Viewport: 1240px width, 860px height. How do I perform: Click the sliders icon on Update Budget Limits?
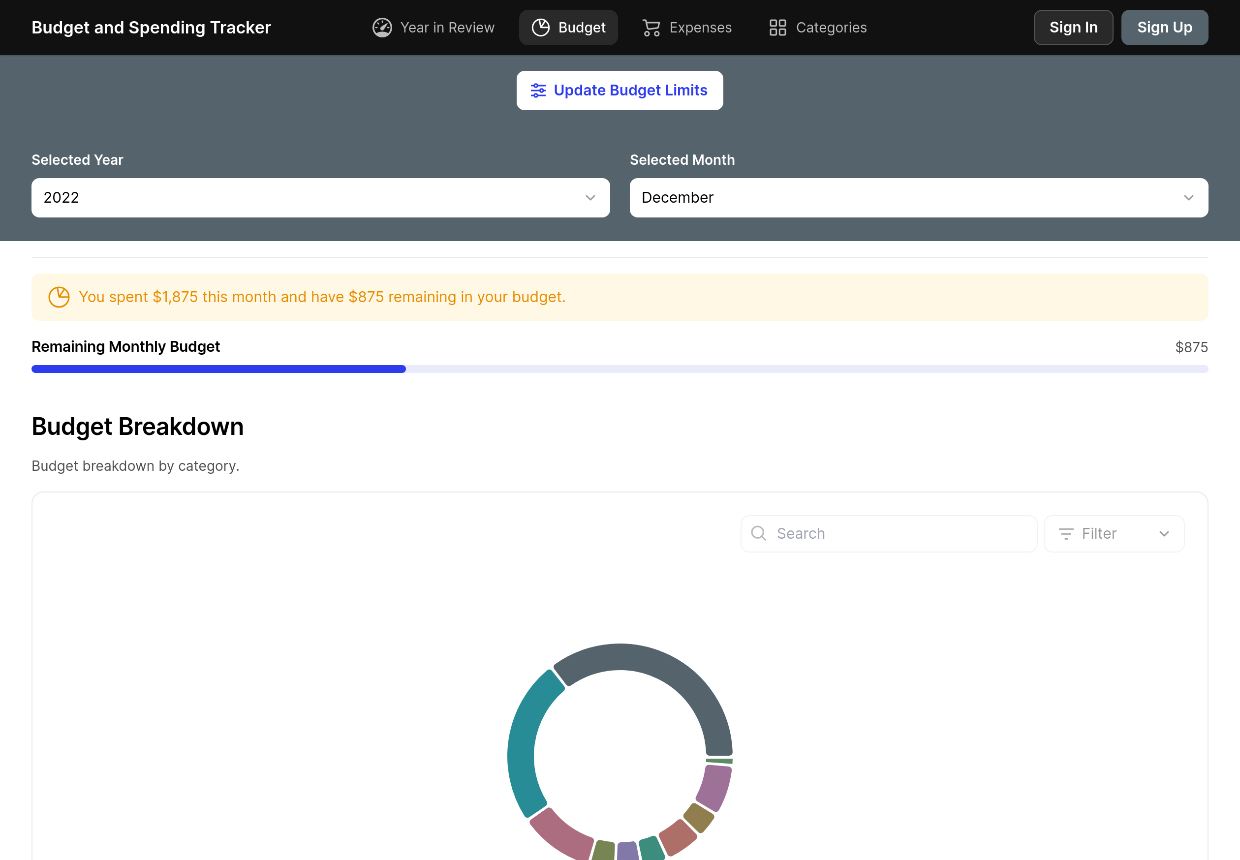pos(538,91)
